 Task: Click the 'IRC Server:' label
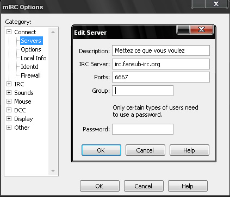[94, 64]
